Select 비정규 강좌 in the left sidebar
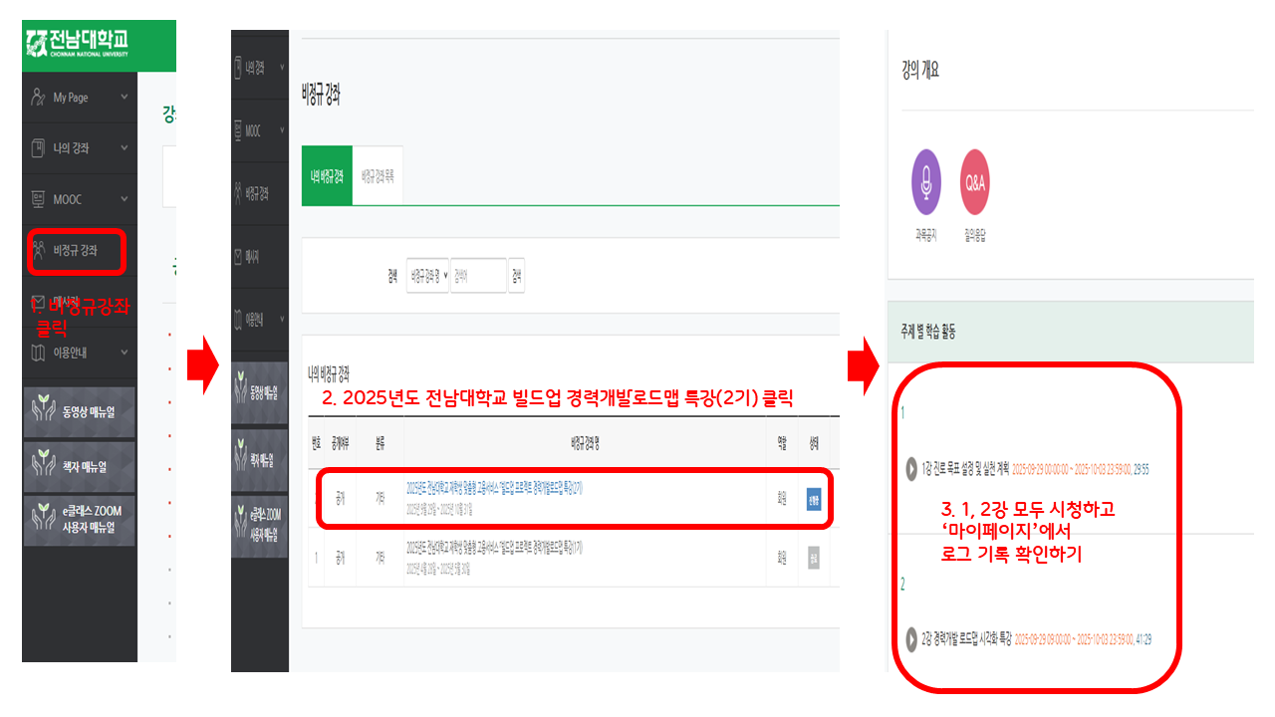Image resolution: width=1275 pixels, height=717 pixels. (77, 251)
